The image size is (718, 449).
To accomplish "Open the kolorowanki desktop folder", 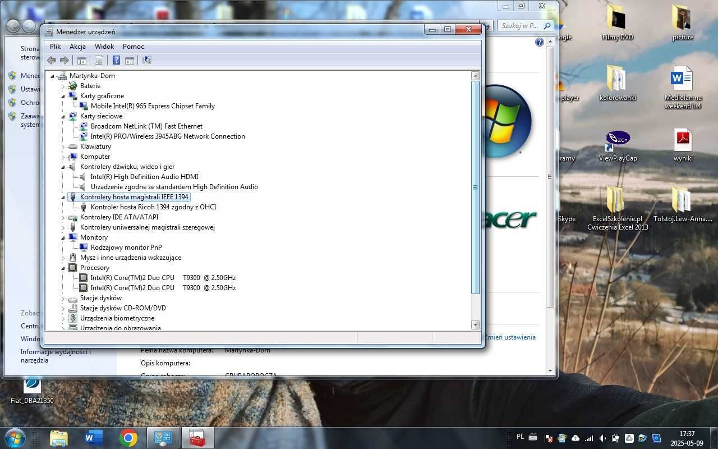I will click(x=618, y=83).
